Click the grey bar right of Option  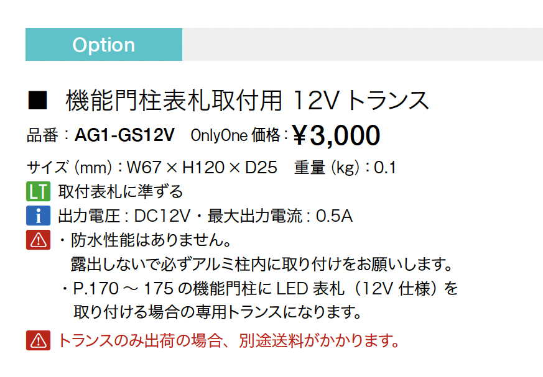pyautogui.click(x=362, y=45)
